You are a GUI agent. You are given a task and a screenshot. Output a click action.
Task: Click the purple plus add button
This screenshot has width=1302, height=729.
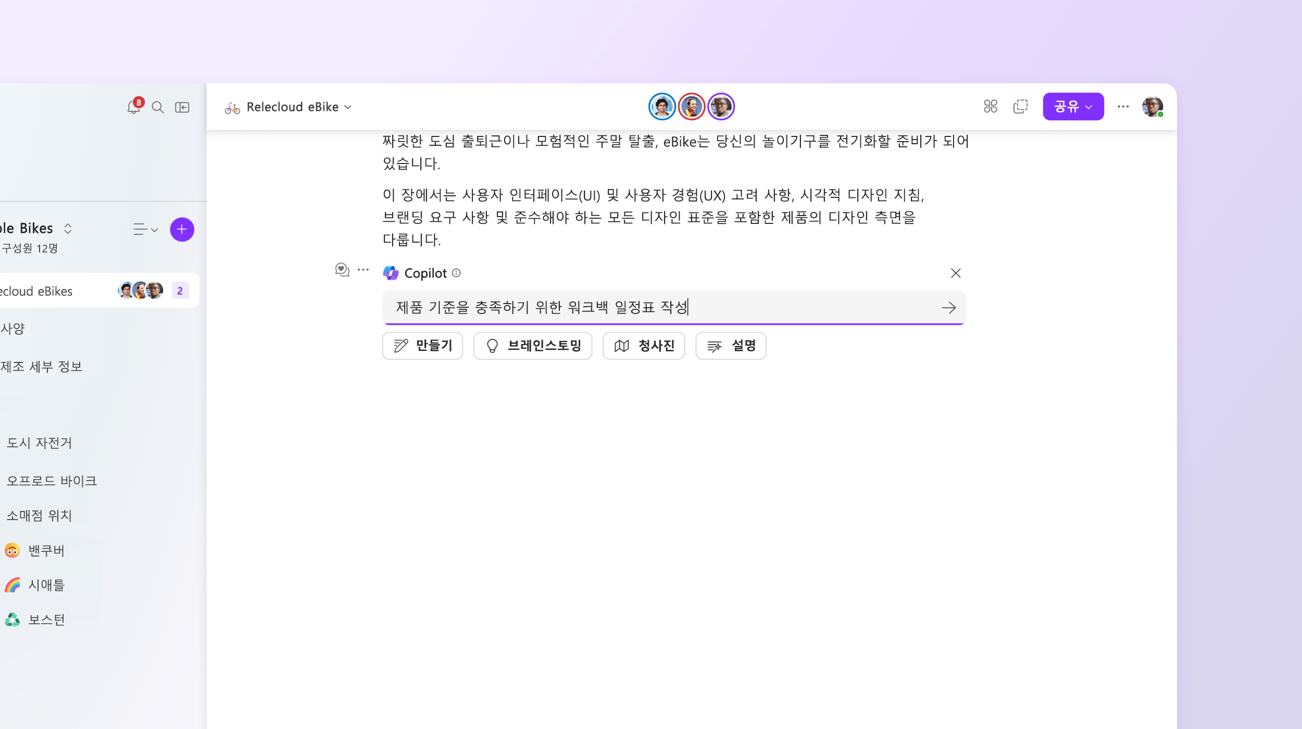tap(182, 229)
